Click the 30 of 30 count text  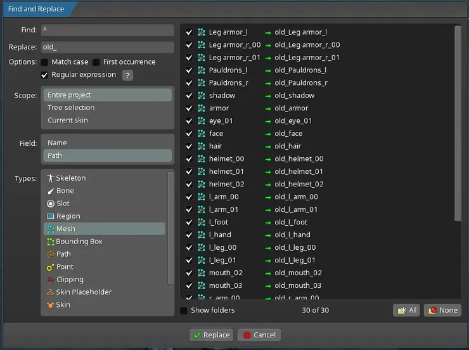tap(315, 310)
